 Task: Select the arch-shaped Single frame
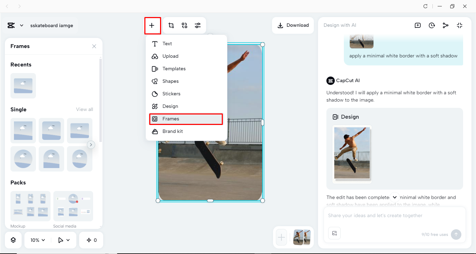(51, 159)
